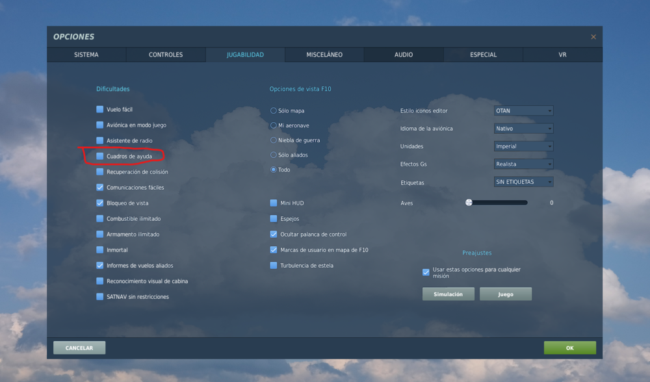Uncheck Informes de vuelos aliados
Viewport: 650px width, 382px height.
(100, 266)
